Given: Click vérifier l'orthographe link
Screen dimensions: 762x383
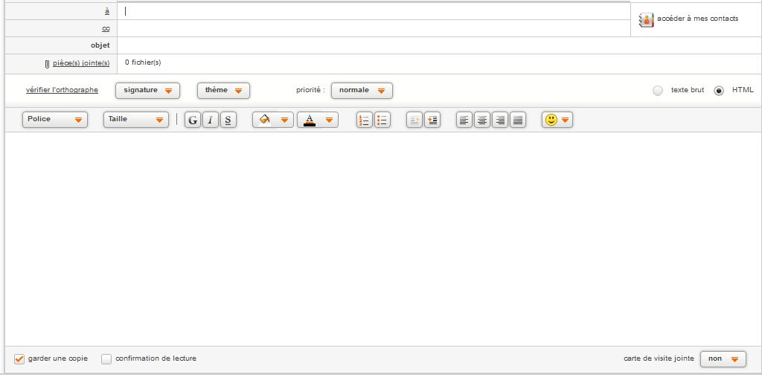Looking at the screenshot, I should point(63,90).
